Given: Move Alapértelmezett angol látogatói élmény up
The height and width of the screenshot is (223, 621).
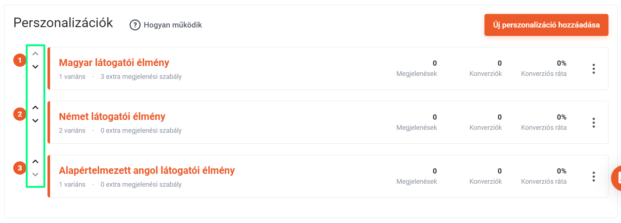Looking at the screenshot, I should point(35,161).
